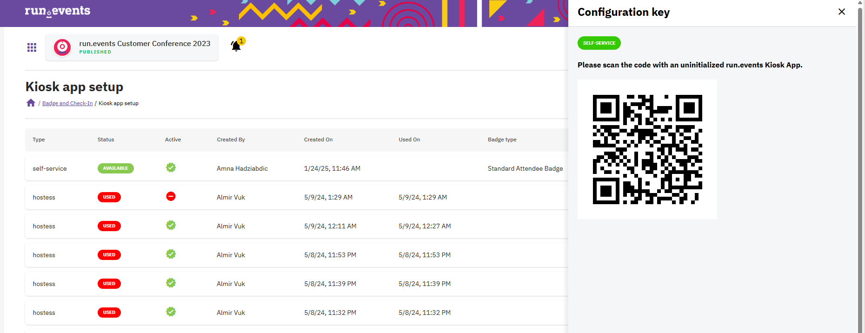Click the PUBLISHED status label
The image size is (865, 333).
[95, 52]
